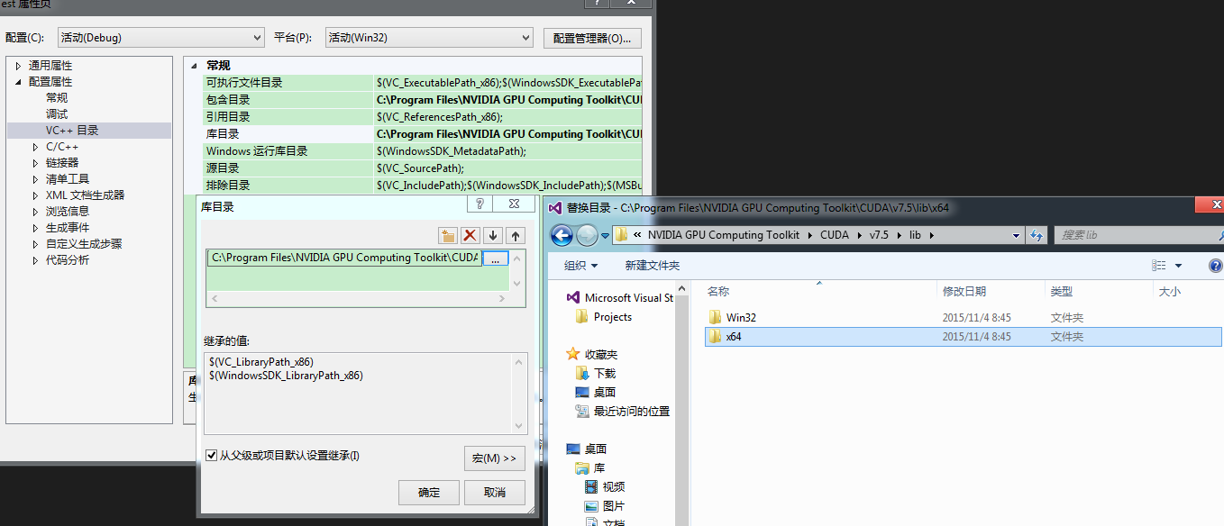Select 源目录 property row
Screen dimensions: 1224x526
coord(422,168)
